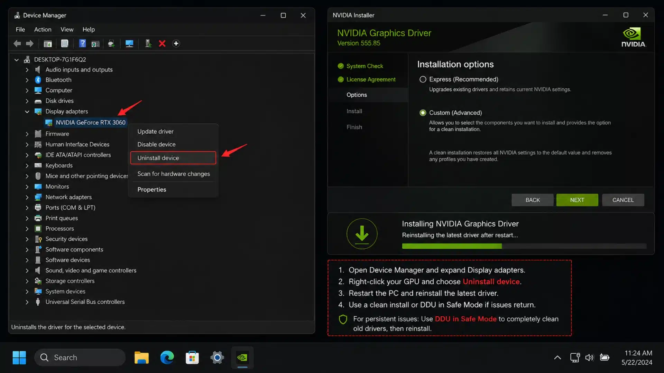Click the Update device driver toolbar icon
The height and width of the screenshot is (373, 664).
coord(148,44)
